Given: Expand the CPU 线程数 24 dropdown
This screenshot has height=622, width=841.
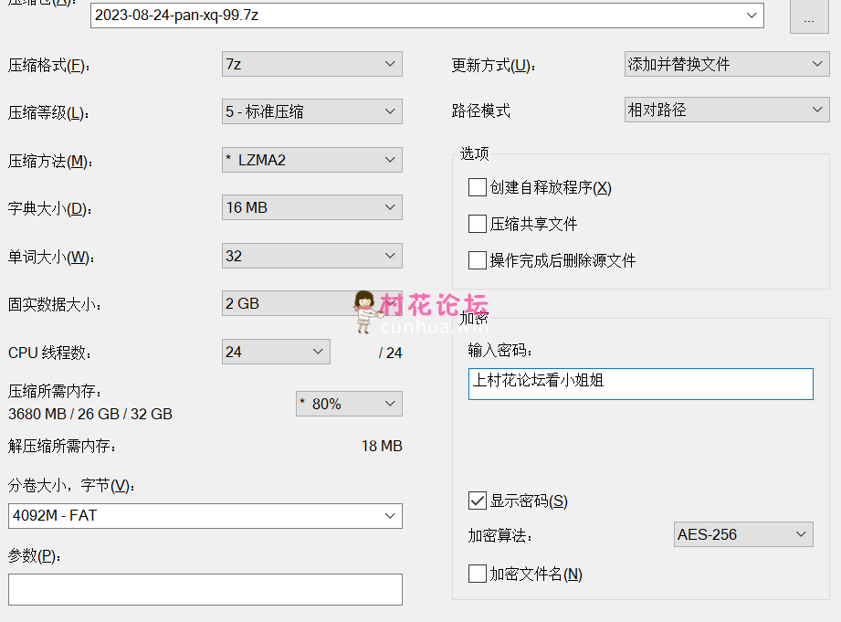Looking at the screenshot, I should tap(276, 352).
